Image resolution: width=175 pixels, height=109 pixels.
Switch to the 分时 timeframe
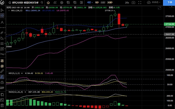click(103, 2)
